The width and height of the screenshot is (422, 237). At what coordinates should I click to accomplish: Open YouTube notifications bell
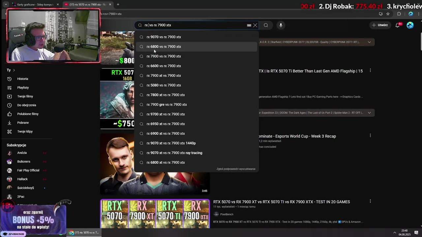(x=398, y=25)
